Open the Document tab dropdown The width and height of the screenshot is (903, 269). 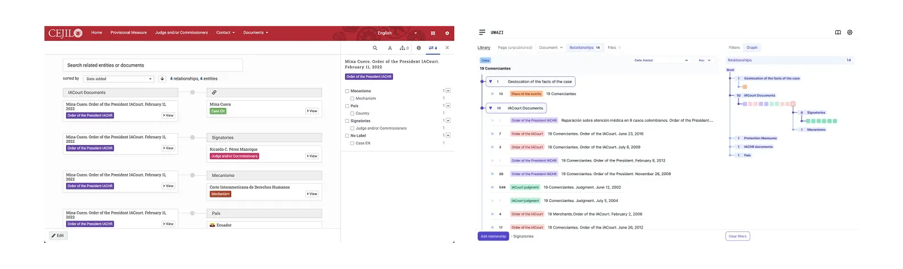[551, 48]
